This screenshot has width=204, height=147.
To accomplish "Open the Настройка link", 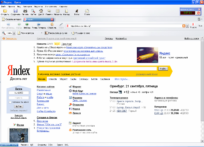I will pyautogui.click(x=121, y=38).
